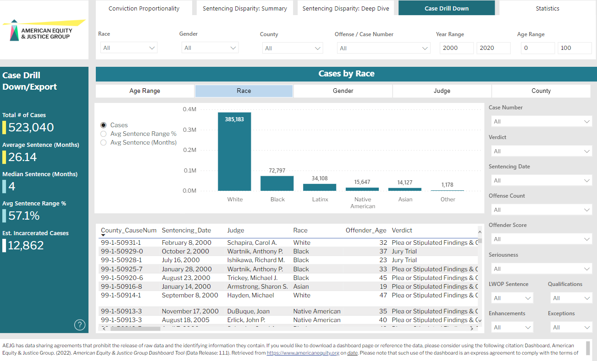Select Avg Sentence Range % radio option
The width and height of the screenshot is (597, 361).
click(x=103, y=134)
